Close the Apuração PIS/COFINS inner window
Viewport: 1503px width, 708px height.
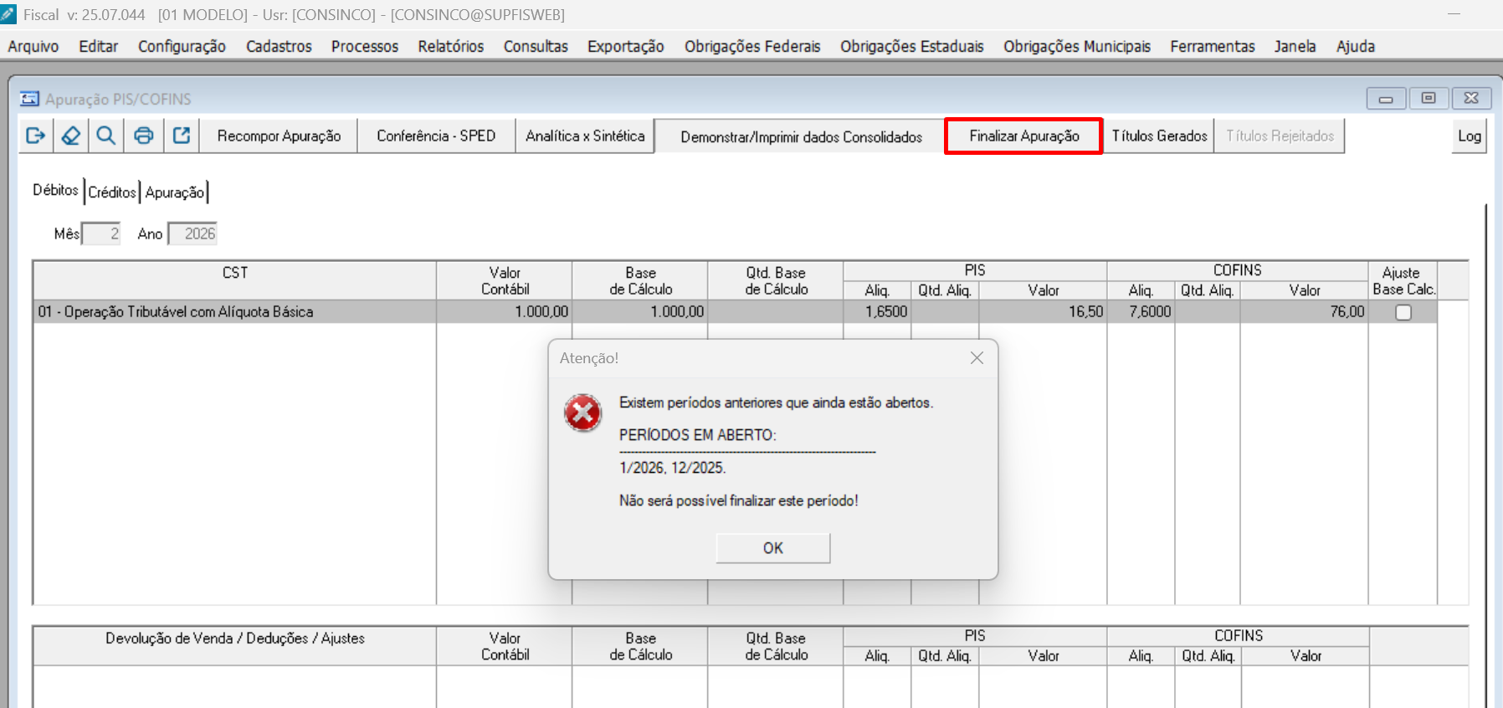tap(1471, 99)
